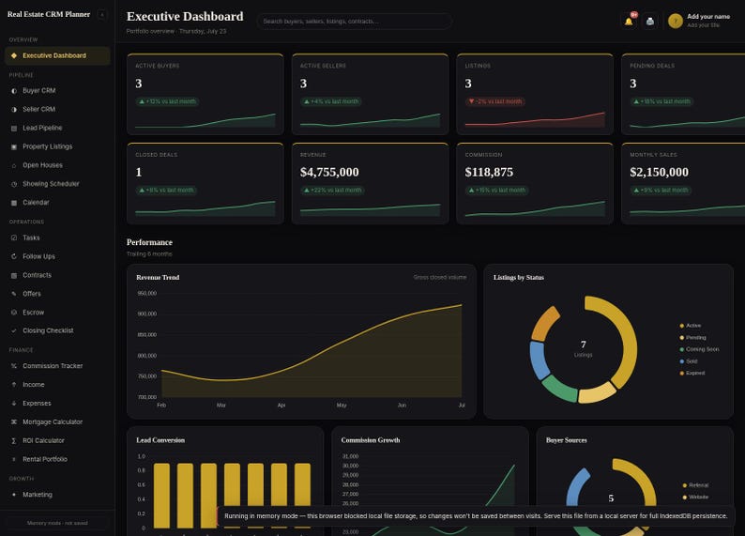Click the Add your title text
Image resolution: width=745 pixels, height=536 pixels.
click(703, 25)
